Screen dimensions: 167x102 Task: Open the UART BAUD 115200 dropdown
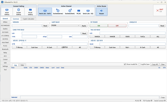click(65, 26)
